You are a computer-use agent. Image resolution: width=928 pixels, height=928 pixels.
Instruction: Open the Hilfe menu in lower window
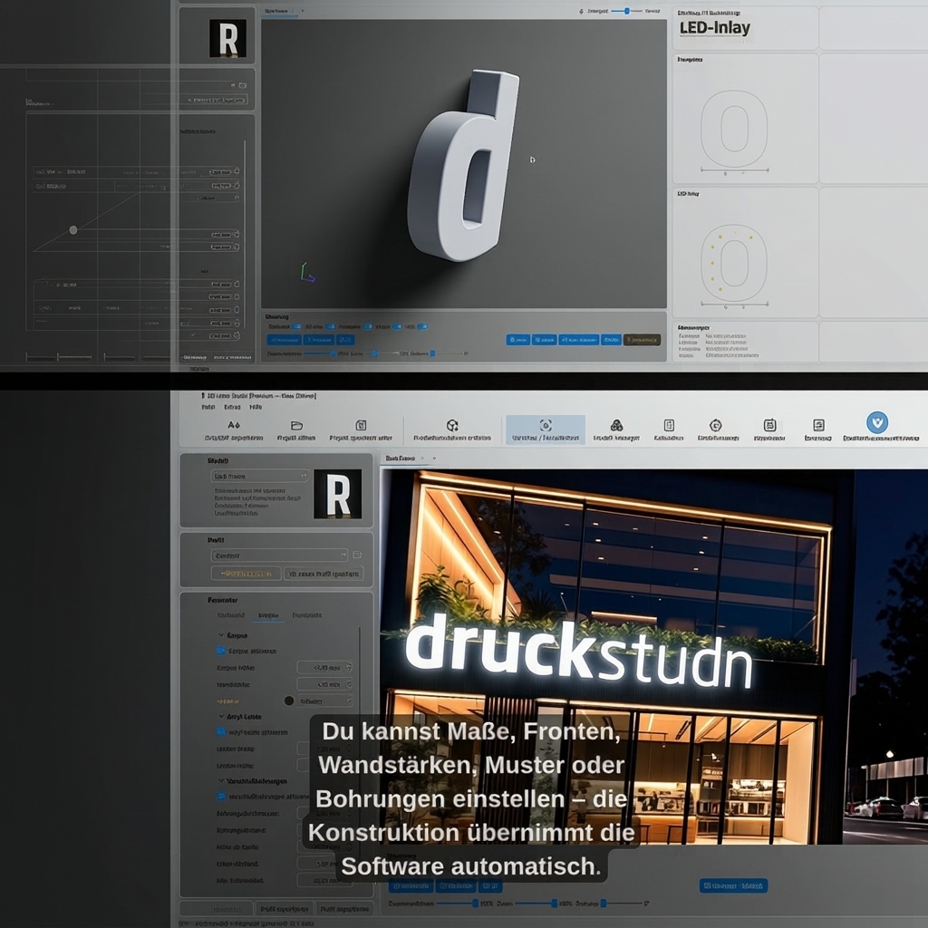tap(255, 407)
